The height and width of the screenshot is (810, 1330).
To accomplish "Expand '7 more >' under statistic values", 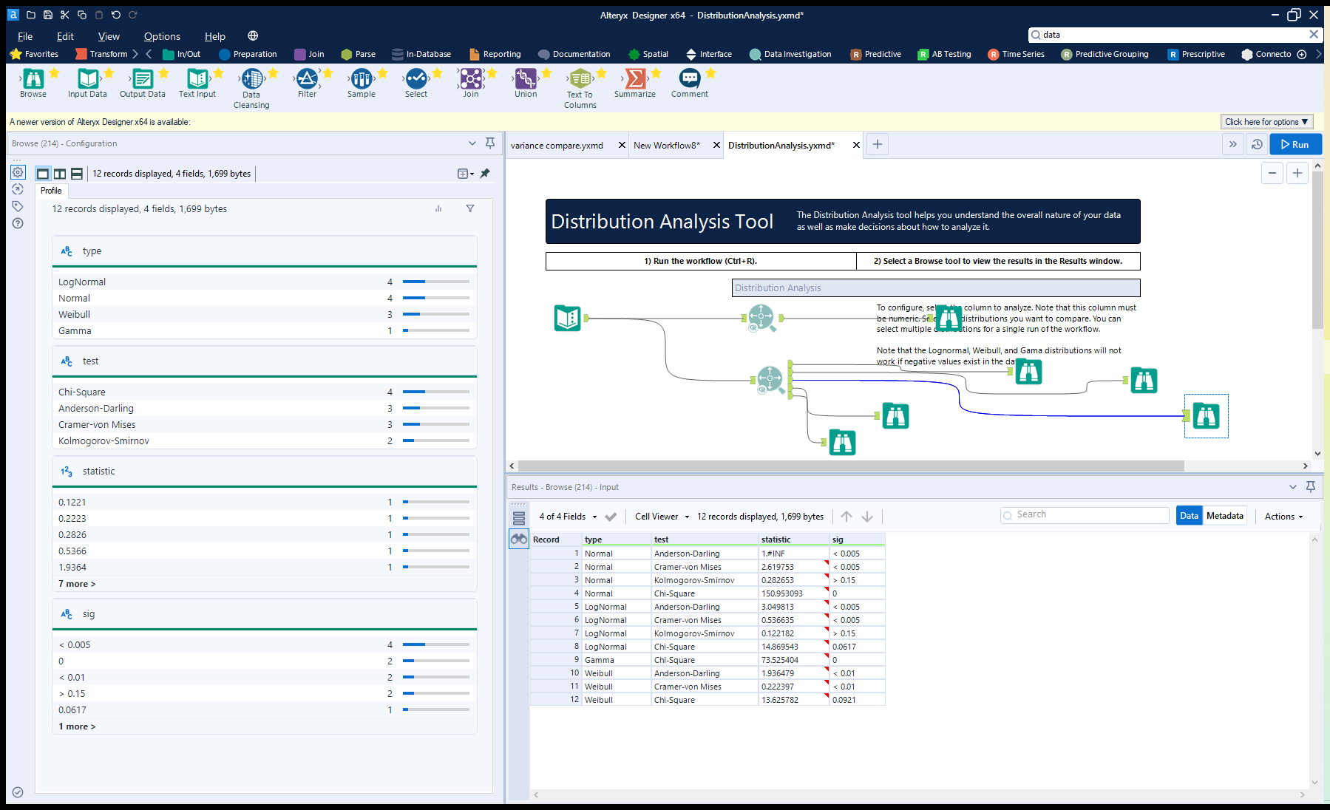I will (x=76, y=583).
